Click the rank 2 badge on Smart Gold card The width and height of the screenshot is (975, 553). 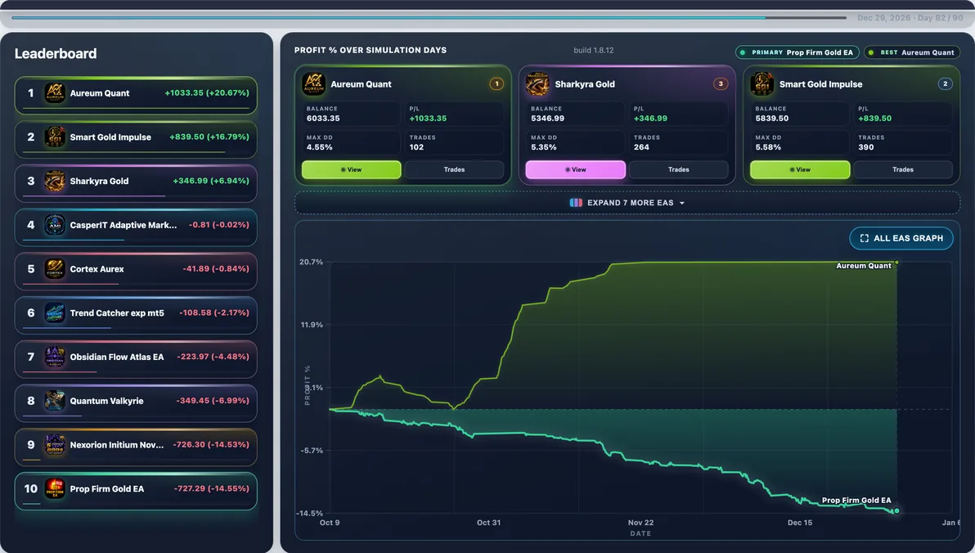pos(946,84)
